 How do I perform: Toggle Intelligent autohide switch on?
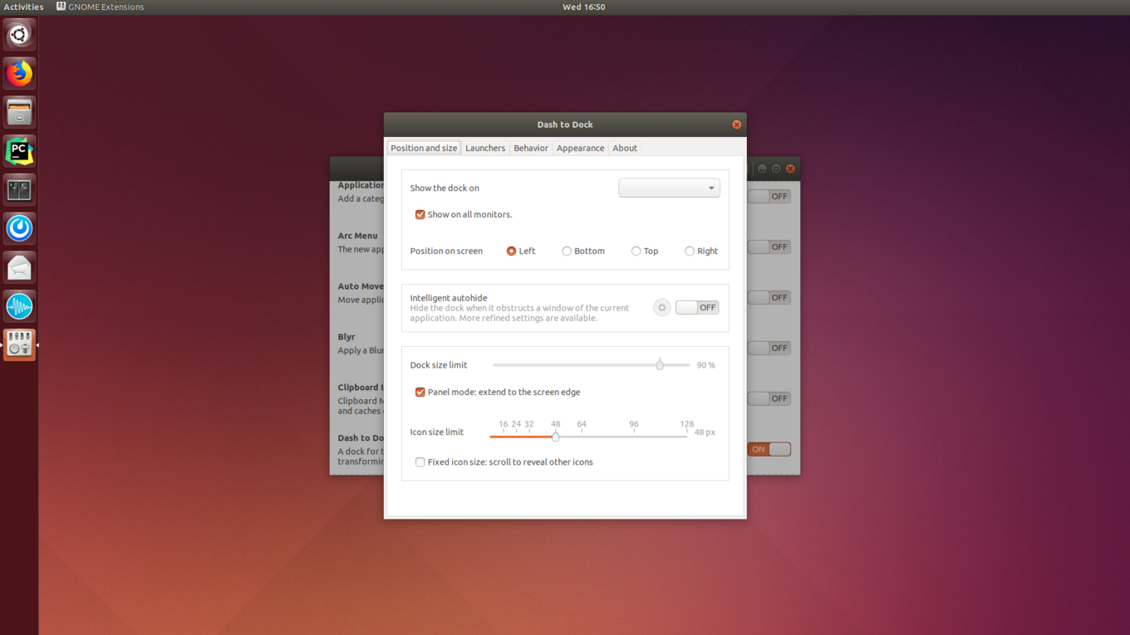(x=697, y=308)
